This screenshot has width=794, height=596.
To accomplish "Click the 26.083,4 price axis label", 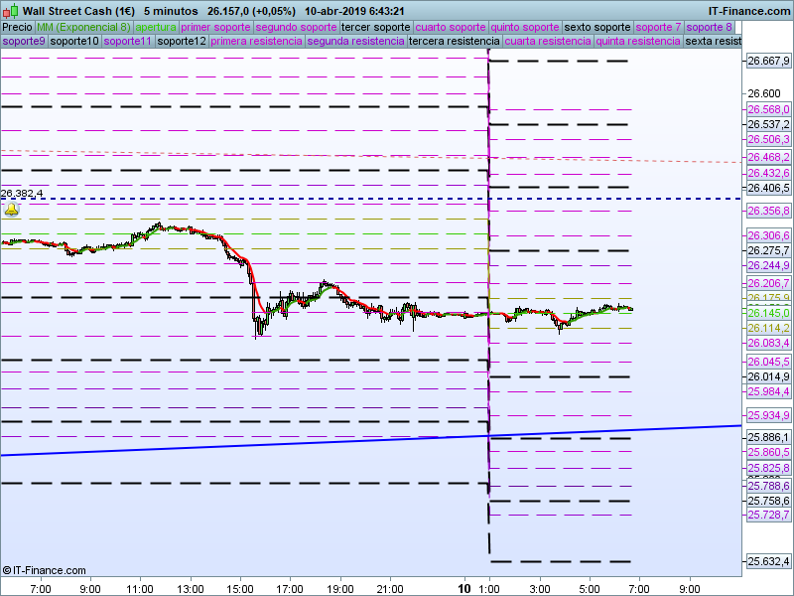I will tap(768, 343).
